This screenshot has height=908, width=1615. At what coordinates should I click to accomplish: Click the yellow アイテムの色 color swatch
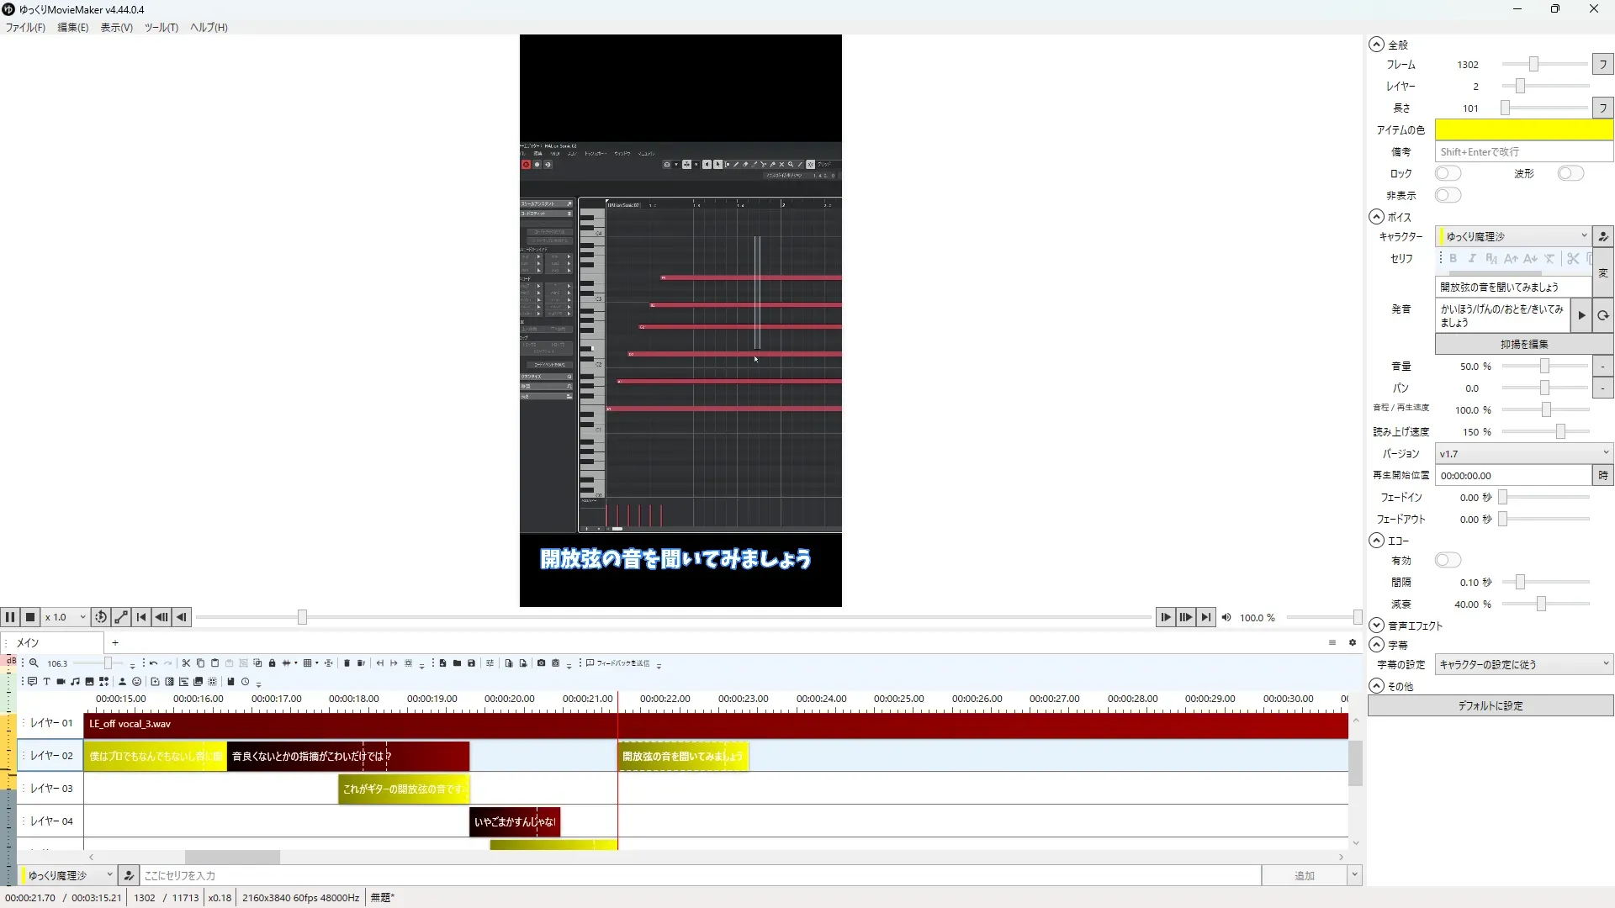point(1523,129)
